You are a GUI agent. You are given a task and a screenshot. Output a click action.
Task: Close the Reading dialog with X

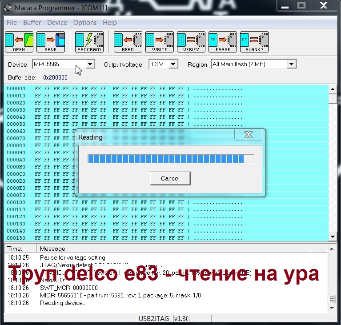click(x=249, y=135)
